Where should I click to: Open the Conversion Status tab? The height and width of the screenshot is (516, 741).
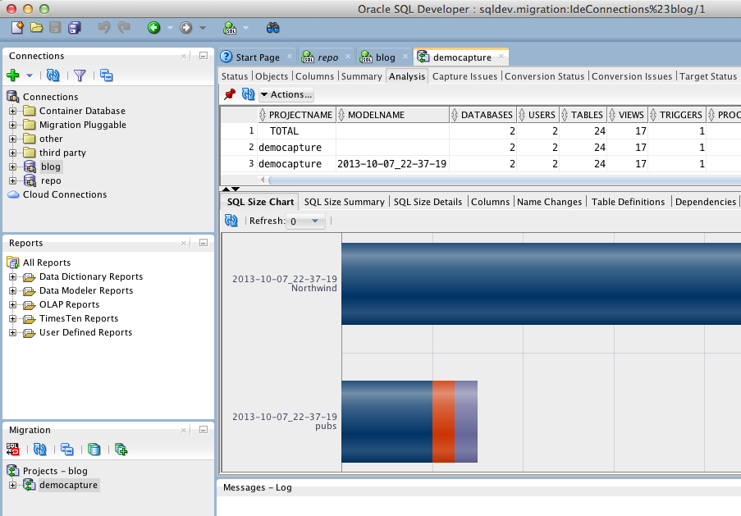point(544,76)
